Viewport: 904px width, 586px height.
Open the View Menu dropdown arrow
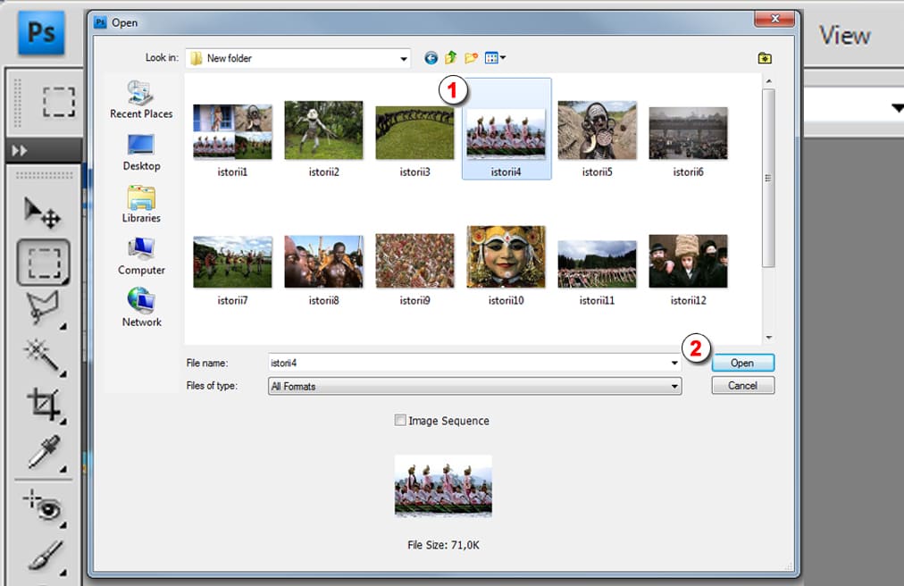tap(503, 58)
